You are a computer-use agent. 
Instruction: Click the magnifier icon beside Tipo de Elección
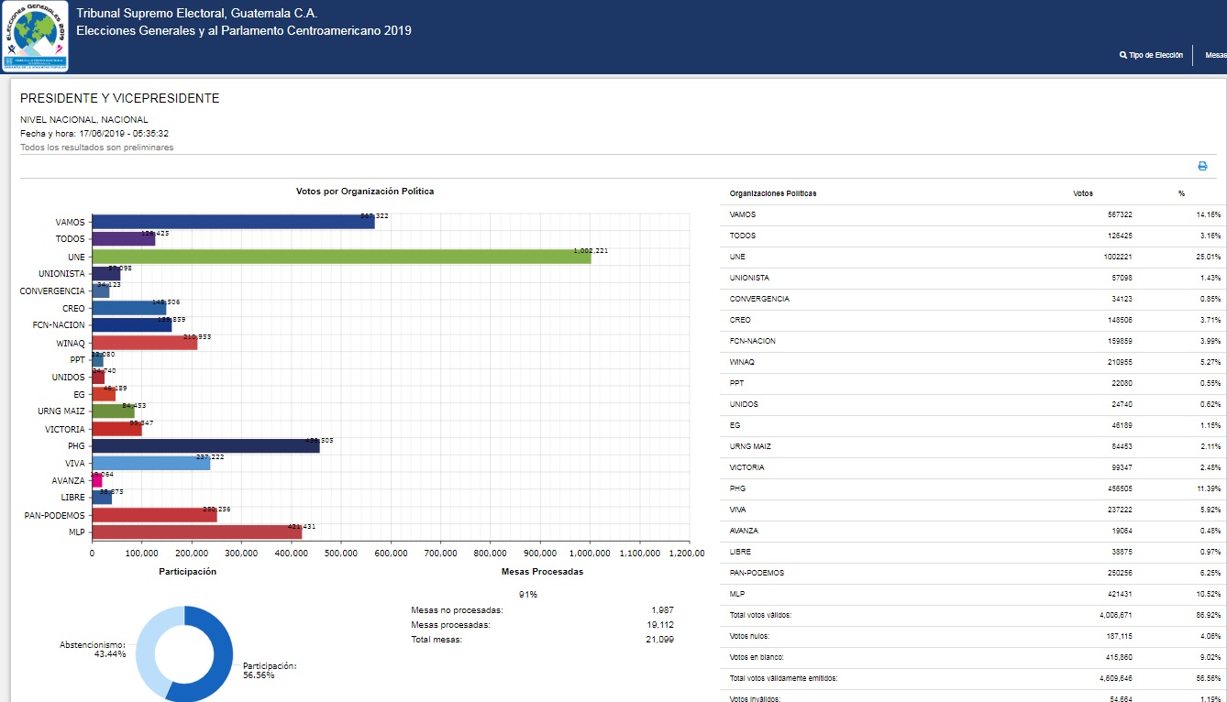[1122, 55]
